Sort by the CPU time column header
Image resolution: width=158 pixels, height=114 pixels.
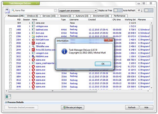click(117, 20)
